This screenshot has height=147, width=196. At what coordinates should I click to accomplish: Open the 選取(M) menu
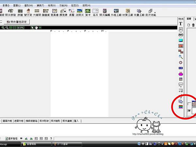coord(28,6)
